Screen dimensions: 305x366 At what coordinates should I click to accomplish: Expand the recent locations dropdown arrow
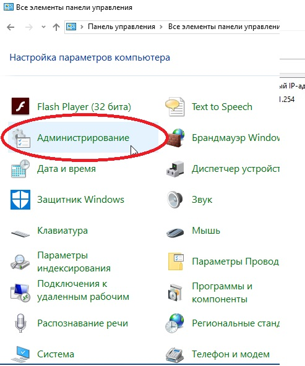coord(43,27)
